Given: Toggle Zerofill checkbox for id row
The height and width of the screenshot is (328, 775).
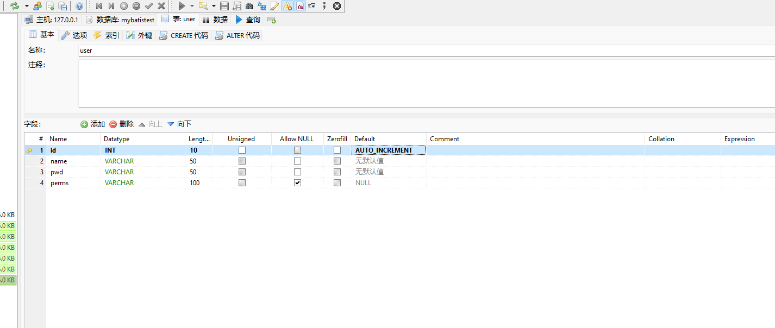Looking at the screenshot, I should click(x=337, y=150).
